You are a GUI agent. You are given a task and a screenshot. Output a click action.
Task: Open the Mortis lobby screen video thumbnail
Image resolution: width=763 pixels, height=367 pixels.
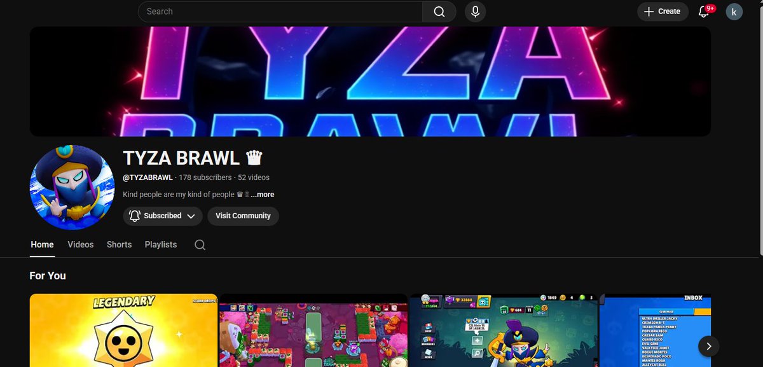[504, 330]
